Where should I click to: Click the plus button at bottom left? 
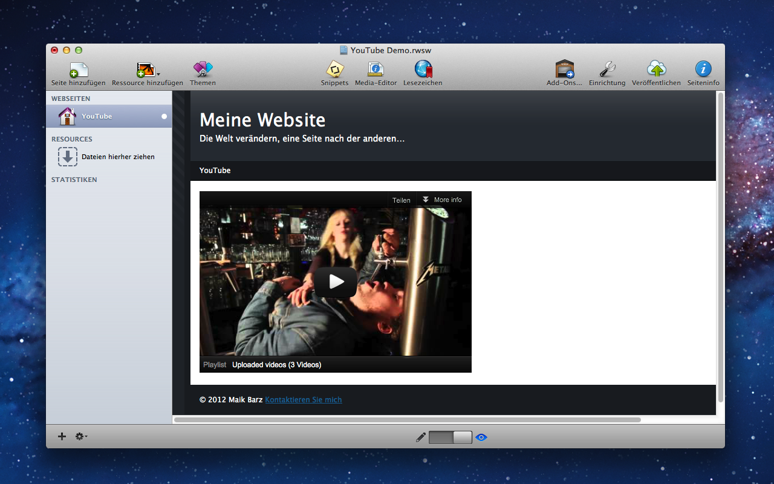[x=62, y=436]
